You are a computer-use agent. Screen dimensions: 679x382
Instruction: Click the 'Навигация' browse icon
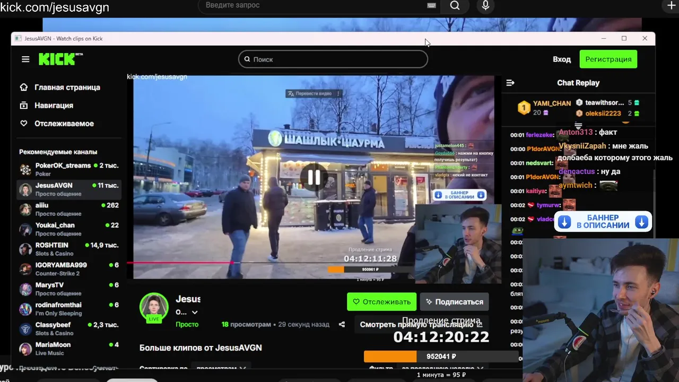pyautogui.click(x=23, y=105)
